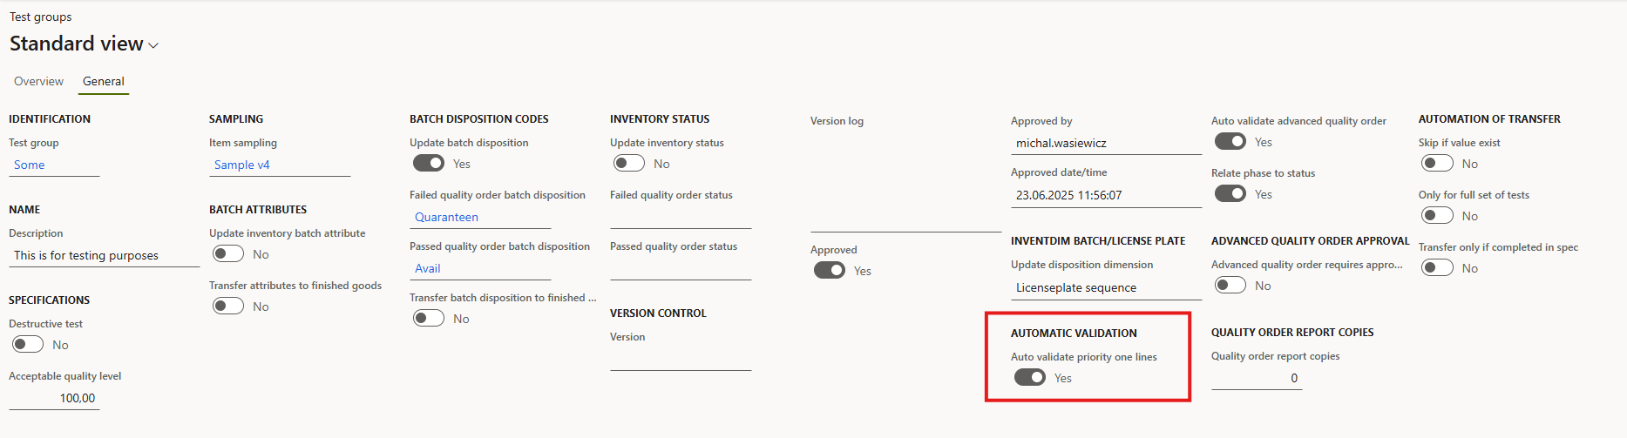Disable Auto validate advanced quality order

coord(1230,142)
